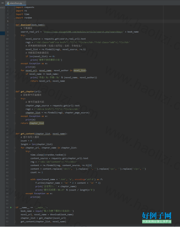This screenshot has height=227, width=180.
Task: Collapse the def get_content function fold marker
Action: 15,134
